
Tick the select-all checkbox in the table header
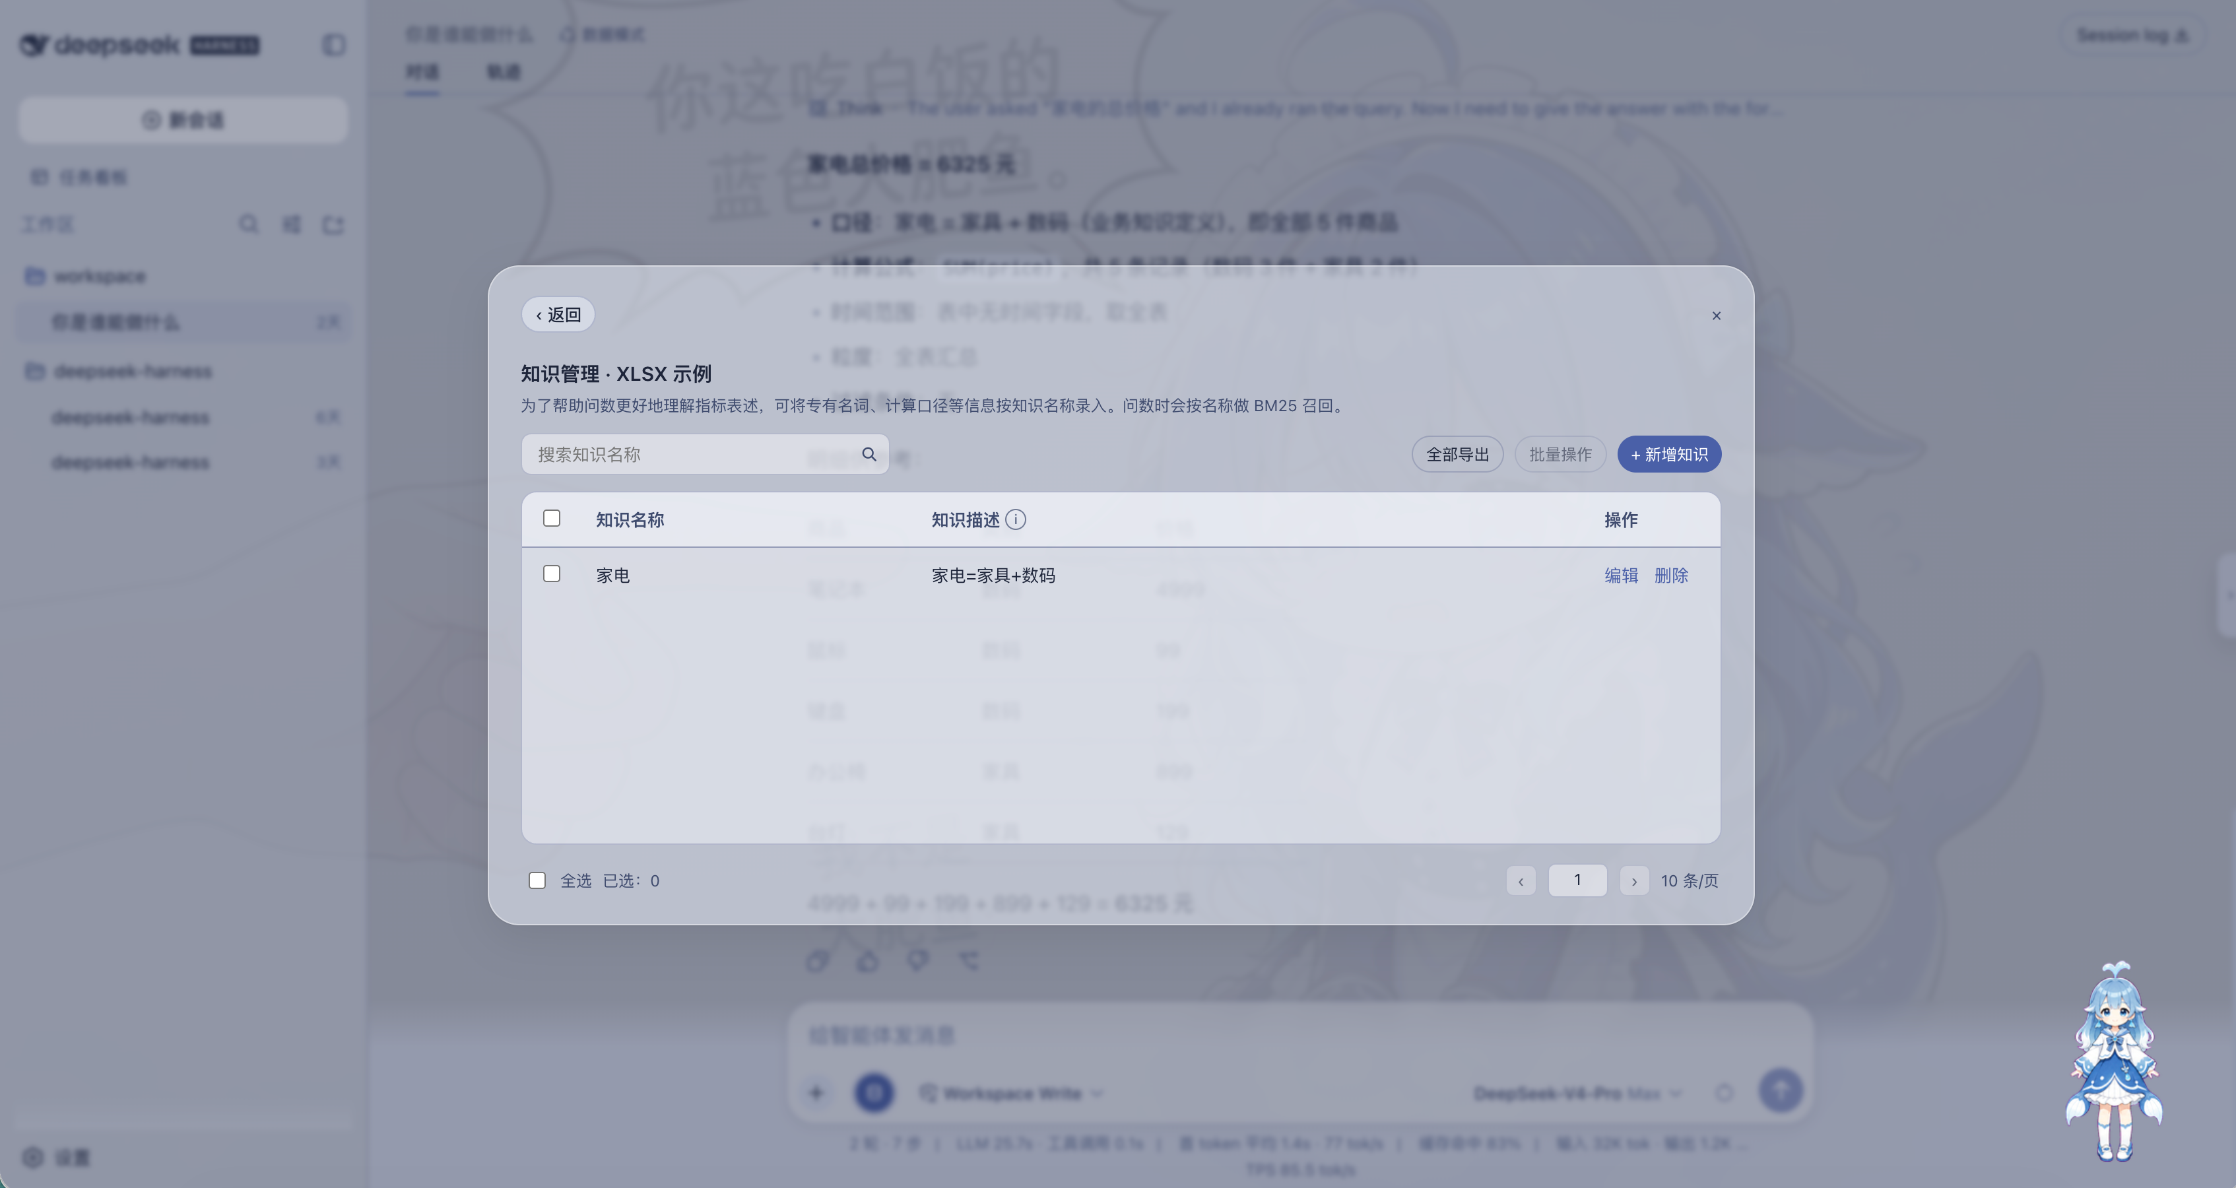tap(551, 518)
